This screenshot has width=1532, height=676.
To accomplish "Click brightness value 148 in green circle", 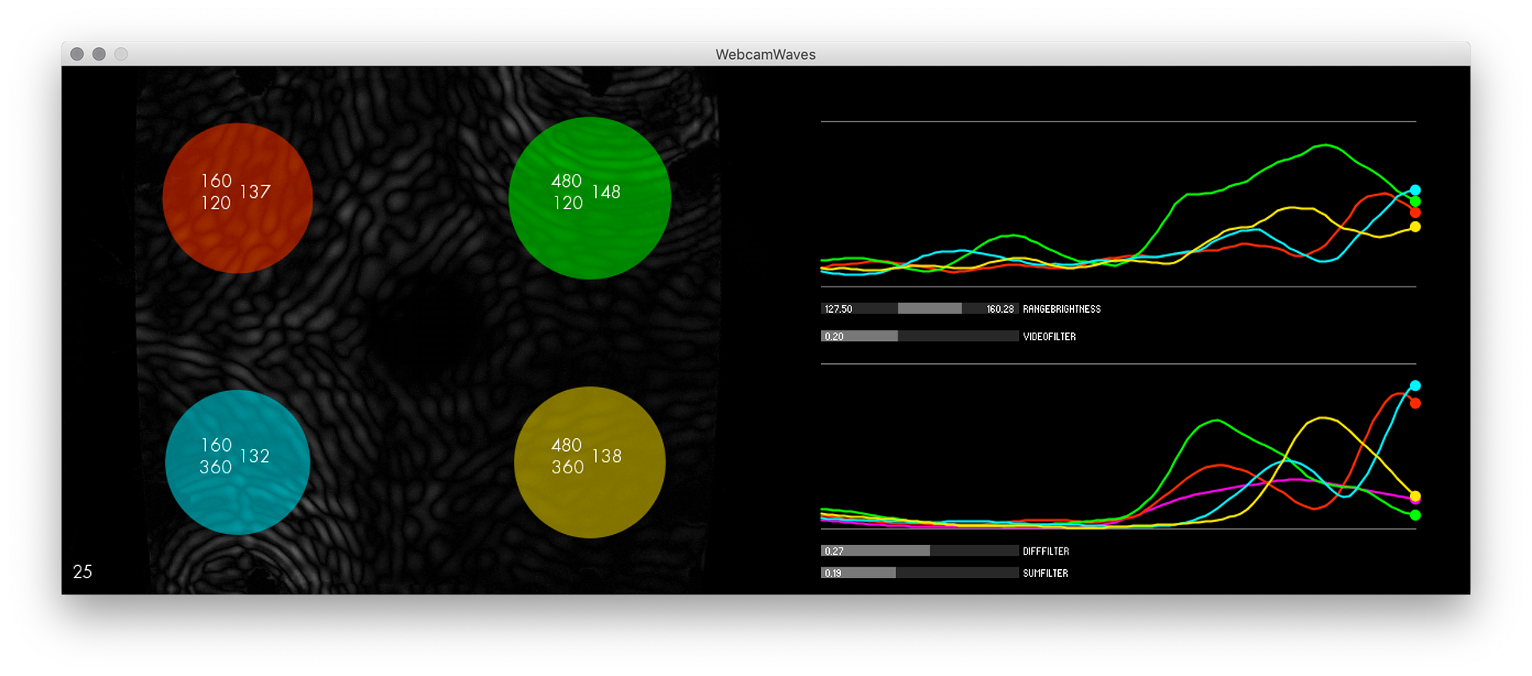I will tap(606, 192).
